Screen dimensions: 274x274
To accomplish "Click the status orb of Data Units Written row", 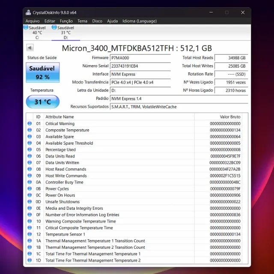I will point(30,162).
